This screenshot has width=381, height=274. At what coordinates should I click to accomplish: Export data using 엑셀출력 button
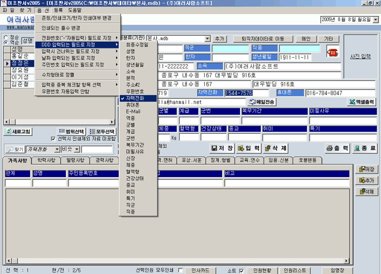click(362, 102)
